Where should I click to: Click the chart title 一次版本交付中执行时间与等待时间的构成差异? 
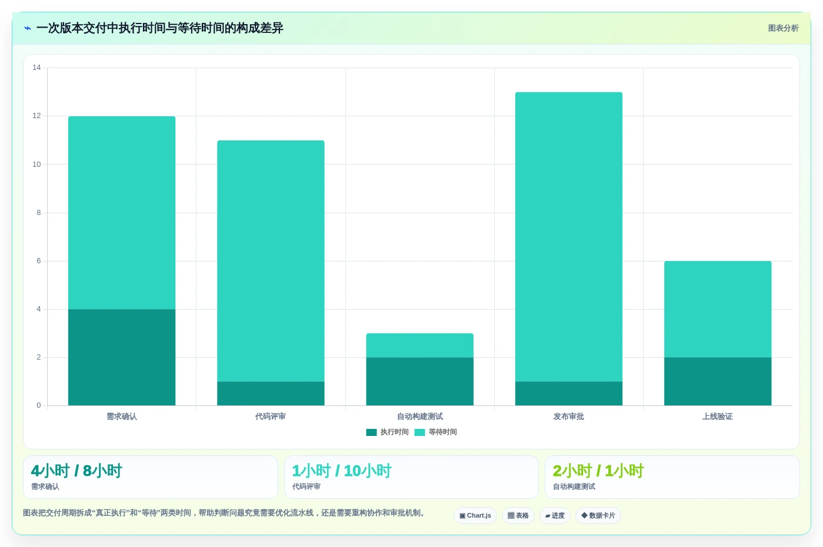[160, 28]
